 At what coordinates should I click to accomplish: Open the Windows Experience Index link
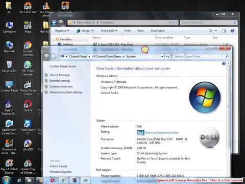tap(162, 133)
